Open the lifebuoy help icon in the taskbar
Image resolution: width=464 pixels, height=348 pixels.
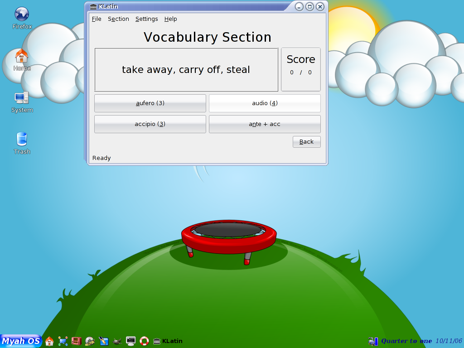pyautogui.click(x=144, y=341)
